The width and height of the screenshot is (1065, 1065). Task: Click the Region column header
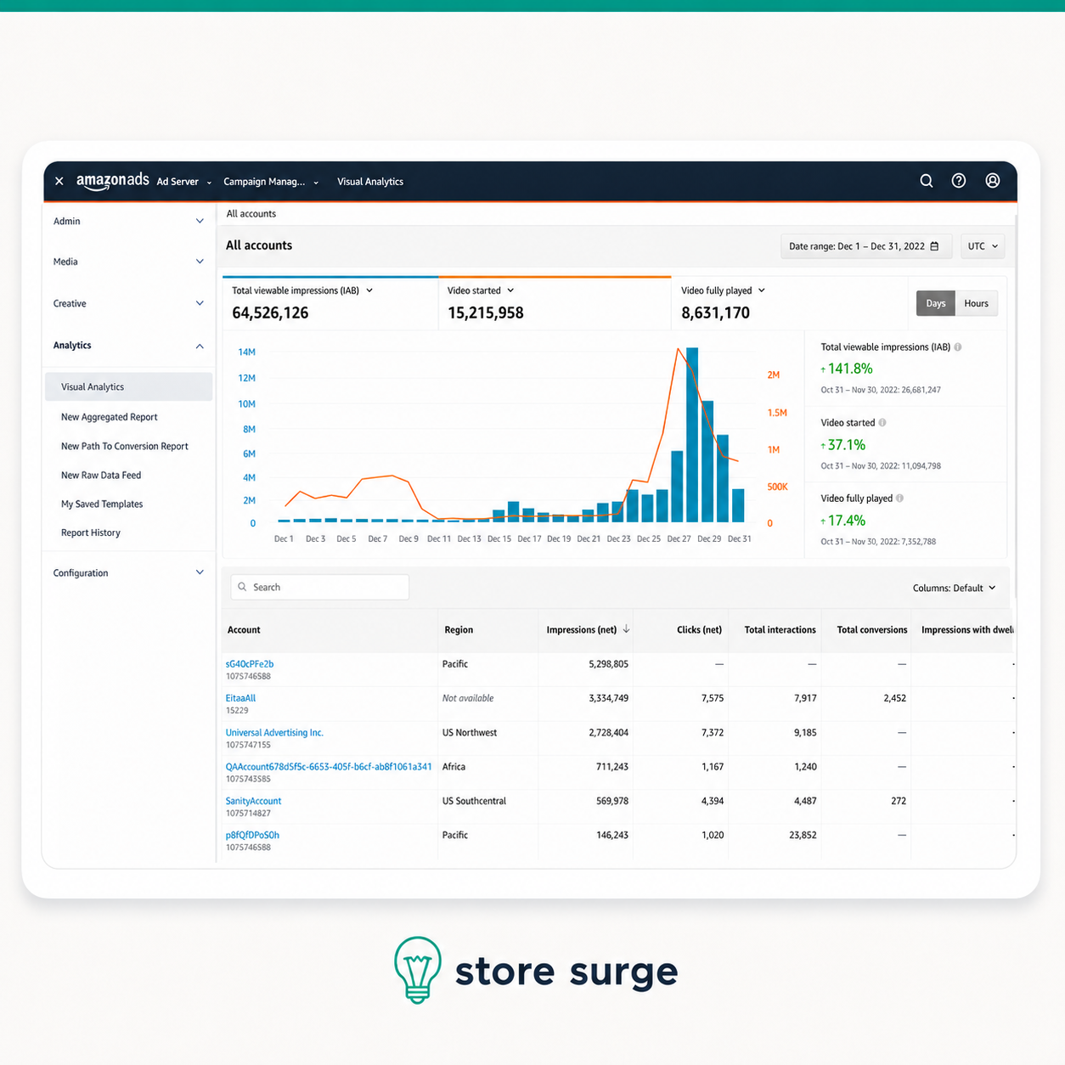(x=459, y=630)
